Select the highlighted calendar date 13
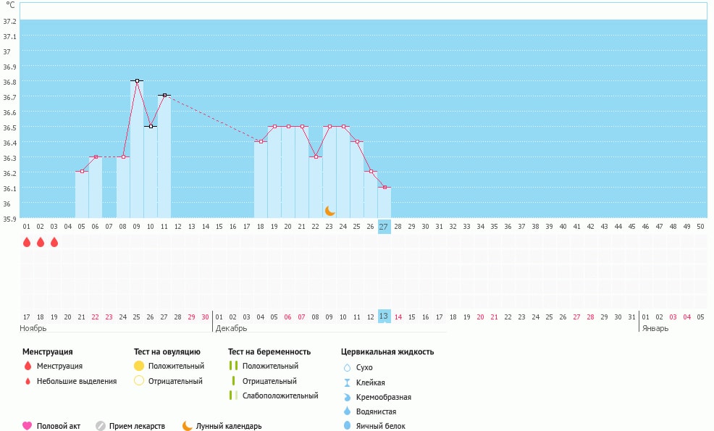714x431 pixels. click(384, 317)
